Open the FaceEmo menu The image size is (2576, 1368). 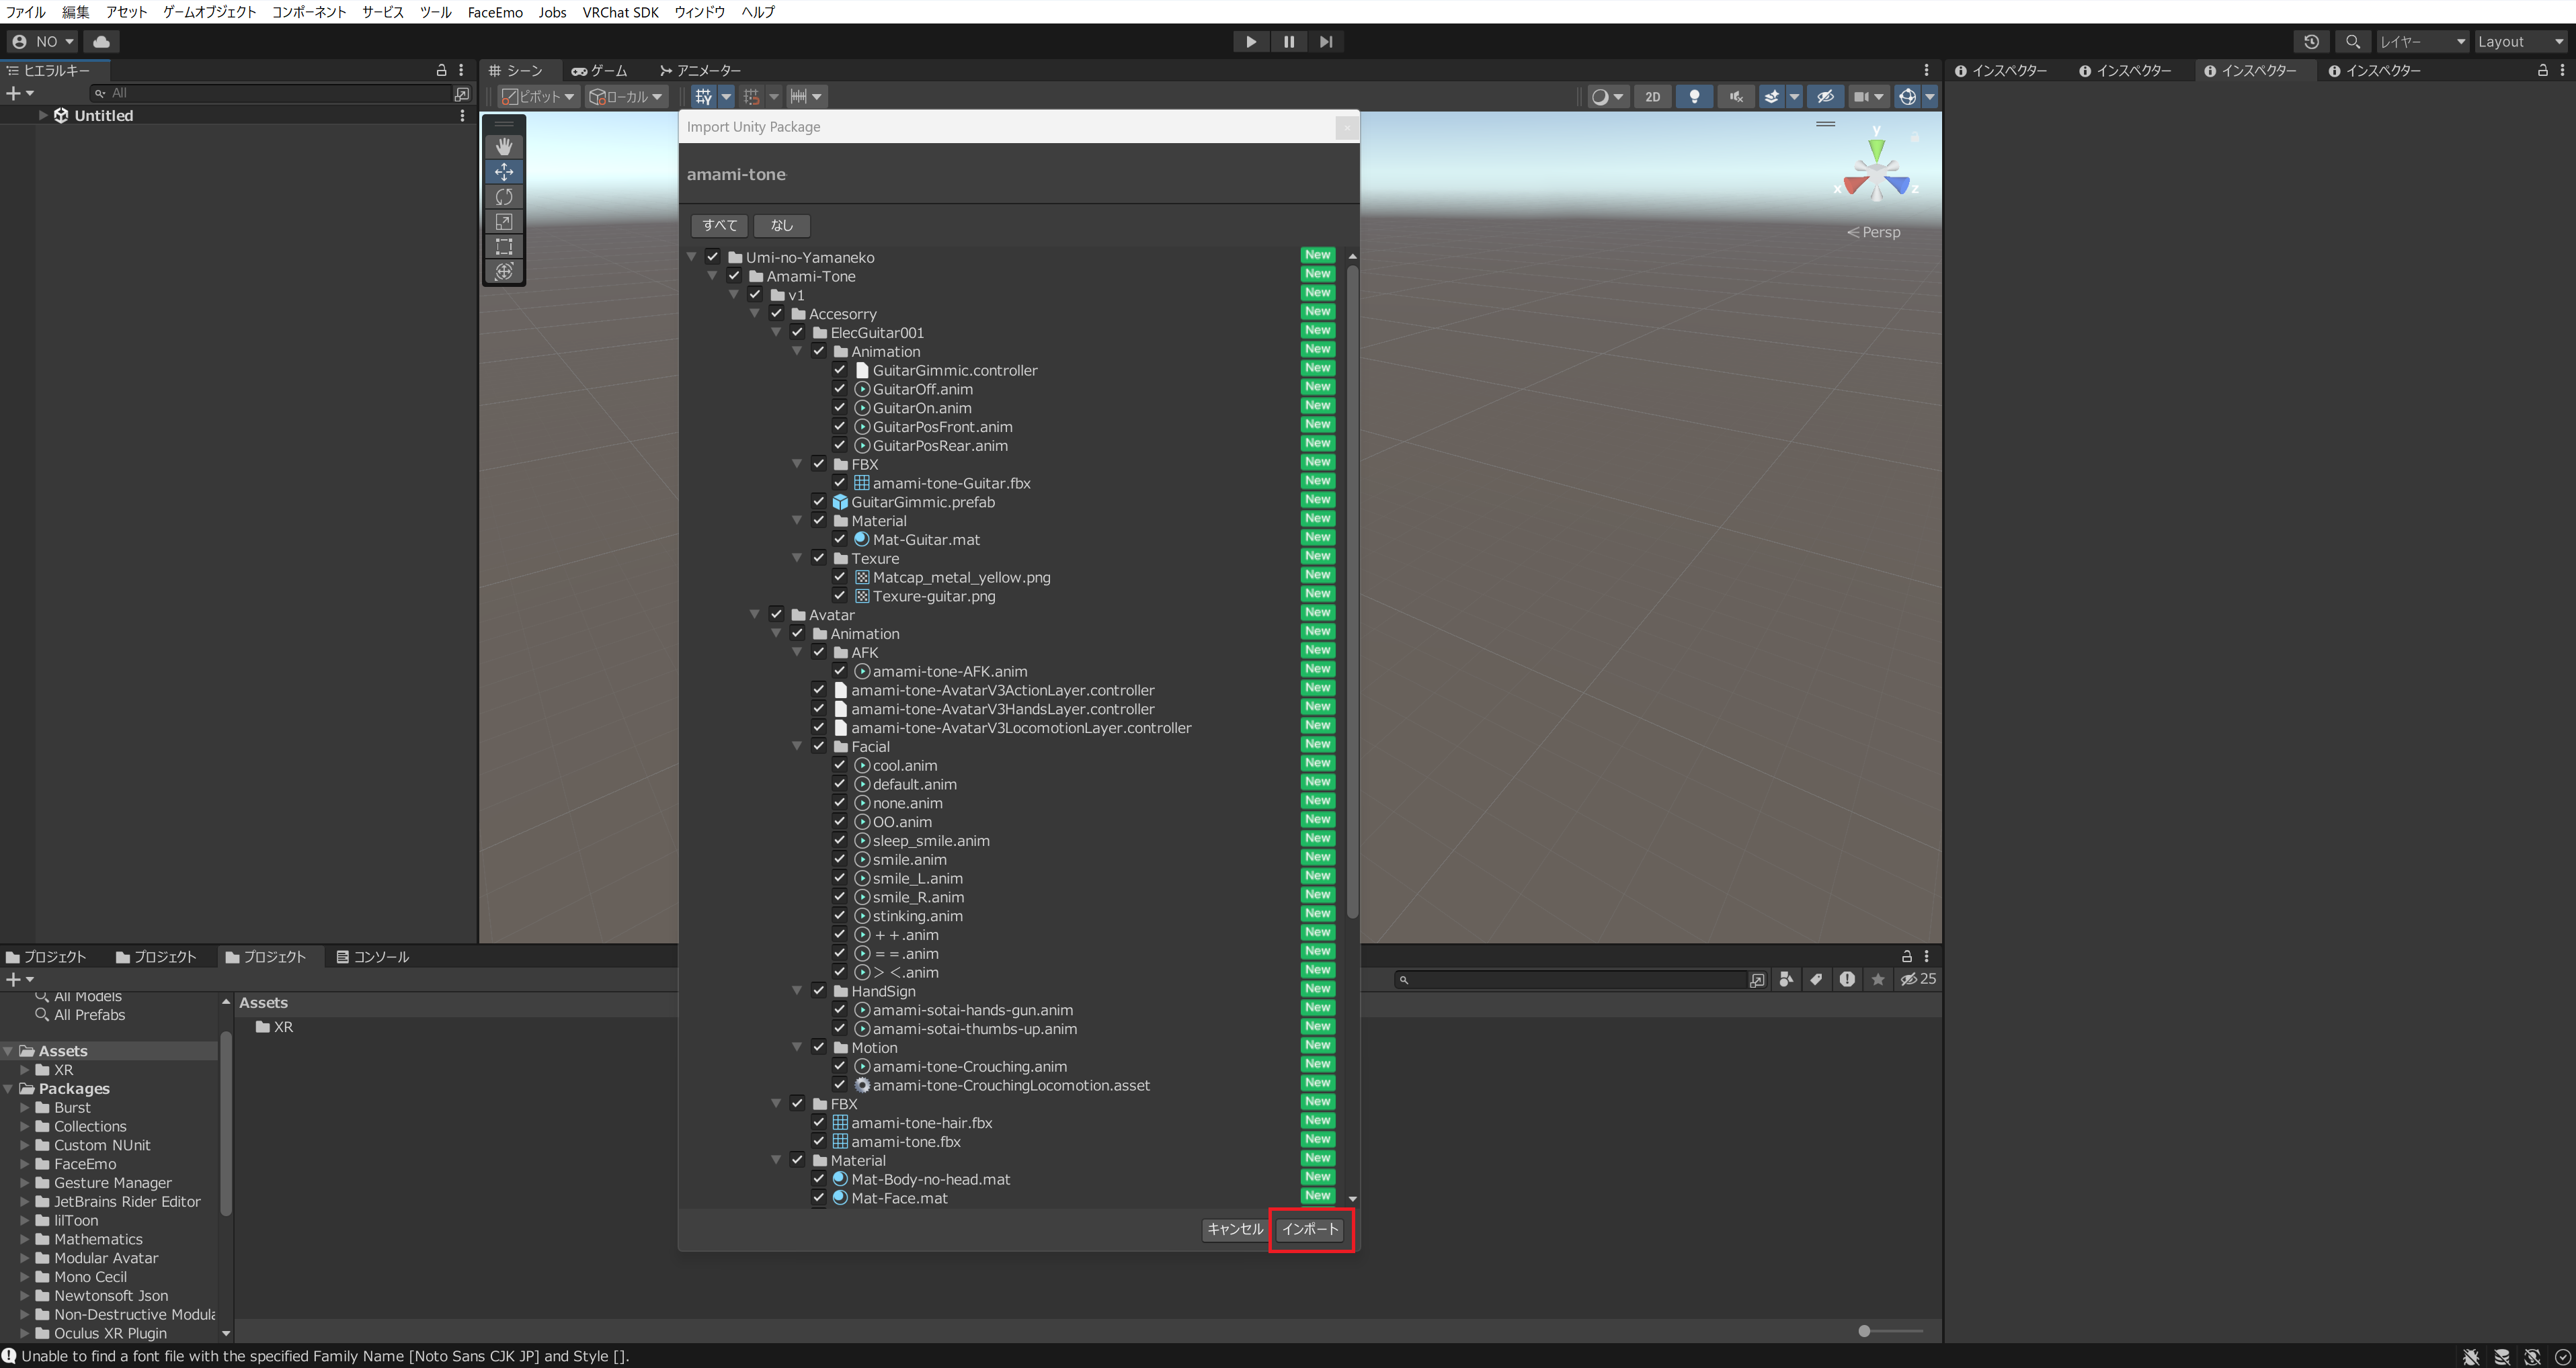[495, 12]
